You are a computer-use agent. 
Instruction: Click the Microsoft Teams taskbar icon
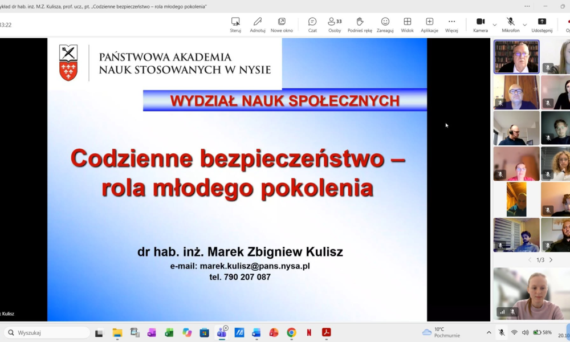[222, 332]
